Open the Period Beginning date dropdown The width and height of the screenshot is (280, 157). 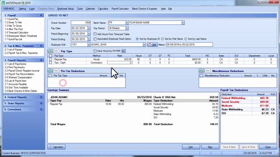pyautogui.click(x=89, y=34)
